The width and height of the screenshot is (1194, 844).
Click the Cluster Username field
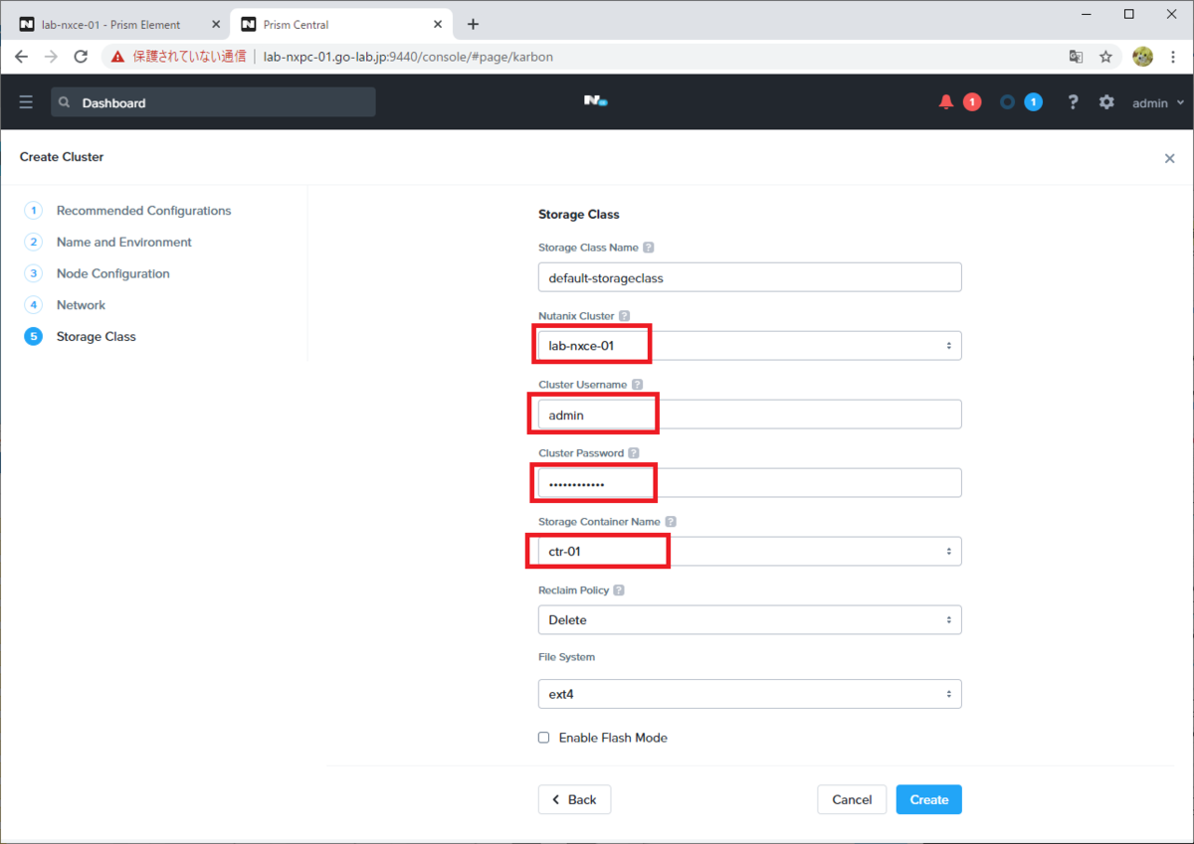coord(749,415)
